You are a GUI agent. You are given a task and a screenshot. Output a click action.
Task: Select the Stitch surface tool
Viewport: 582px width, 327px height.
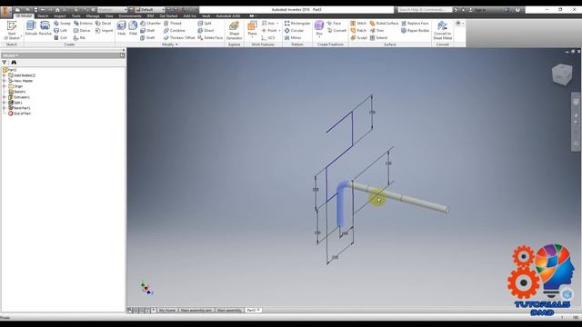358,24
